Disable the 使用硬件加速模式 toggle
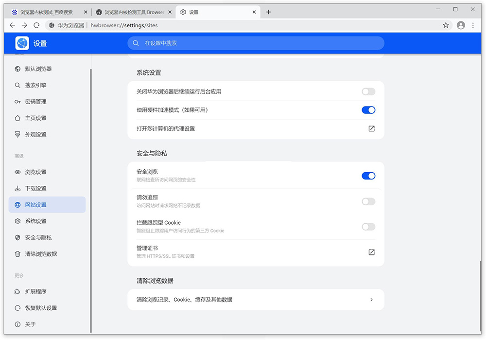This screenshot has width=486, height=340. 368,110
